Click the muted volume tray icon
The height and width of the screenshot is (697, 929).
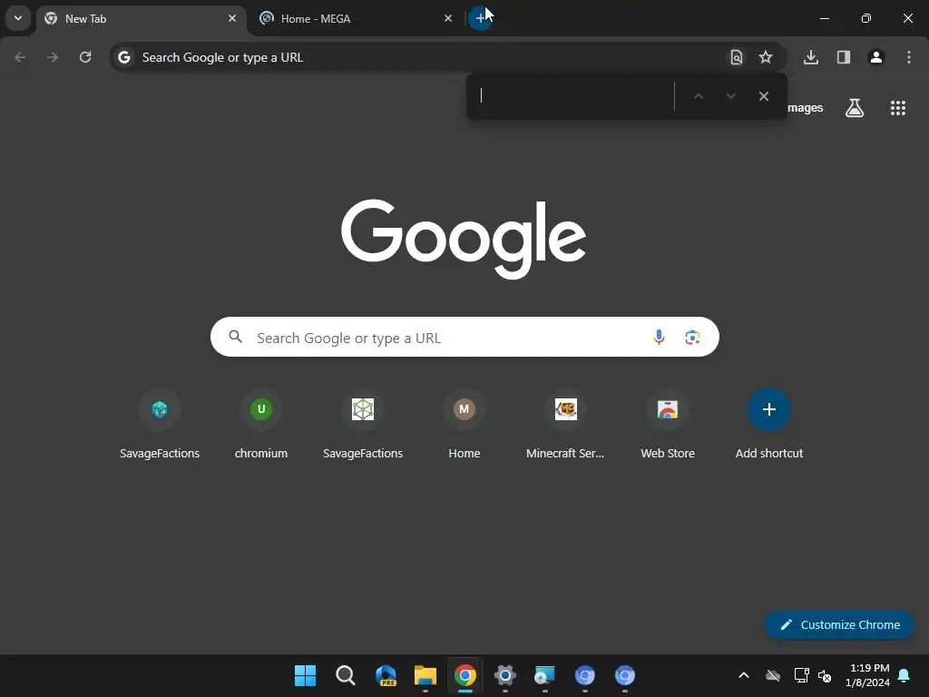(x=824, y=675)
